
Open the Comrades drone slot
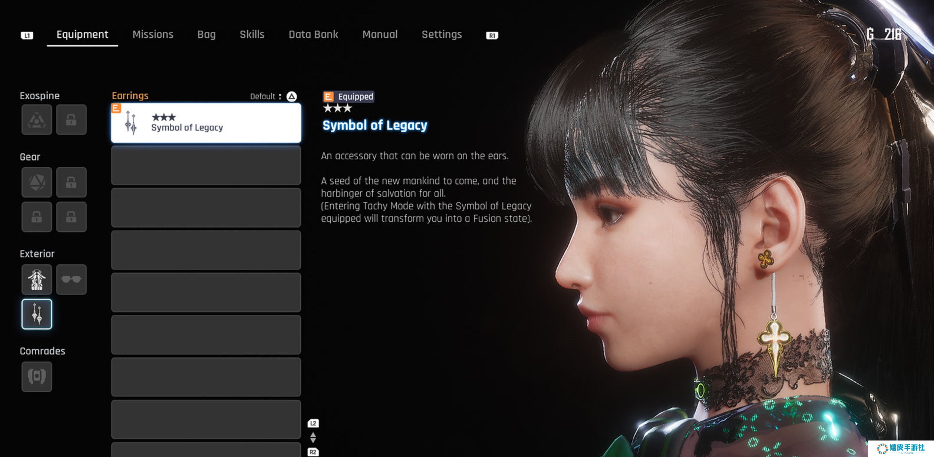point(37,376)
